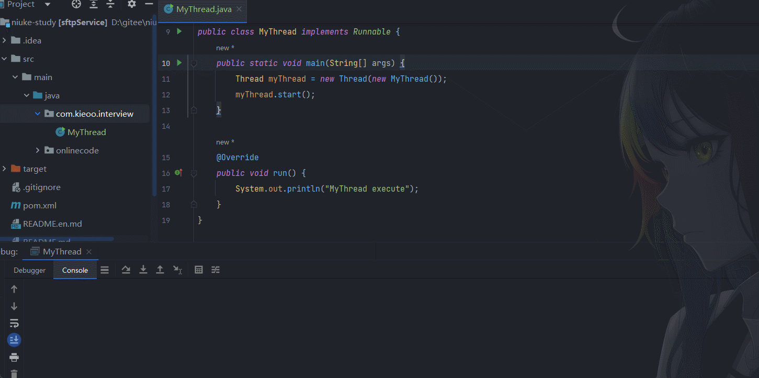Switch to the Debugger tab
Screen dimensions: 759x378
(x=30, y=270)
